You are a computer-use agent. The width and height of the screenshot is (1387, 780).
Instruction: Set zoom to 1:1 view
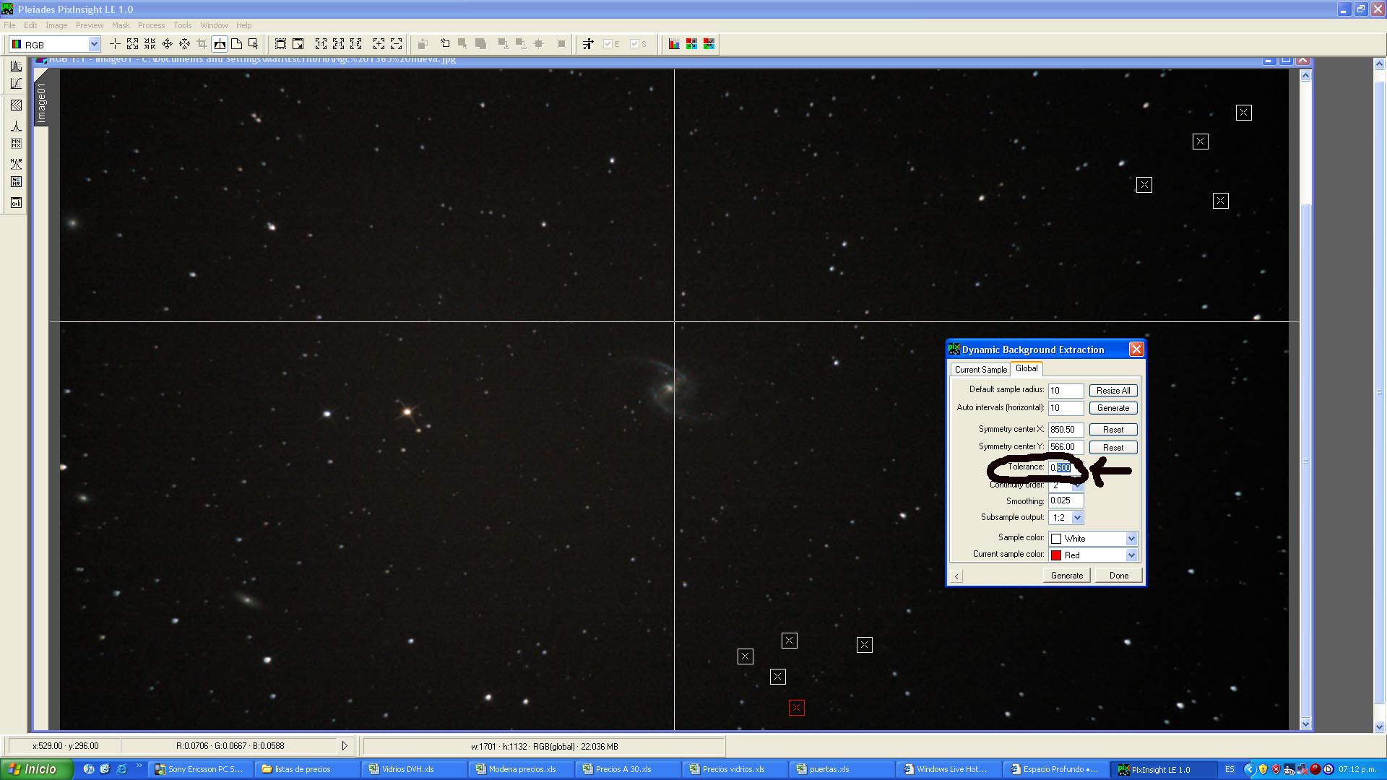coord(321,44)
